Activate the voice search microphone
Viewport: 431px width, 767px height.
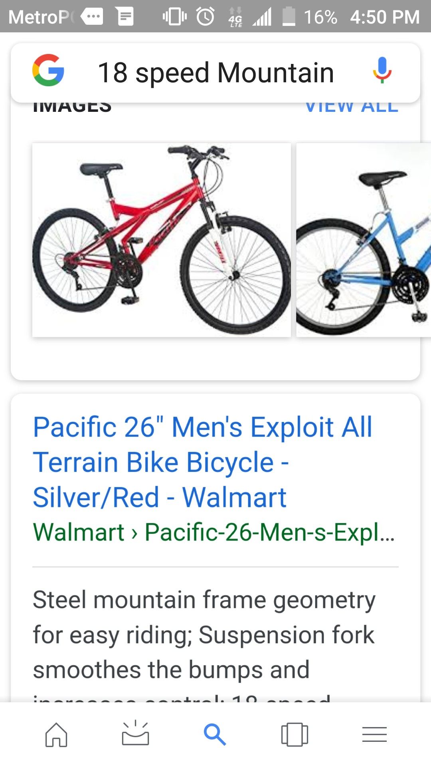[382, 70]
